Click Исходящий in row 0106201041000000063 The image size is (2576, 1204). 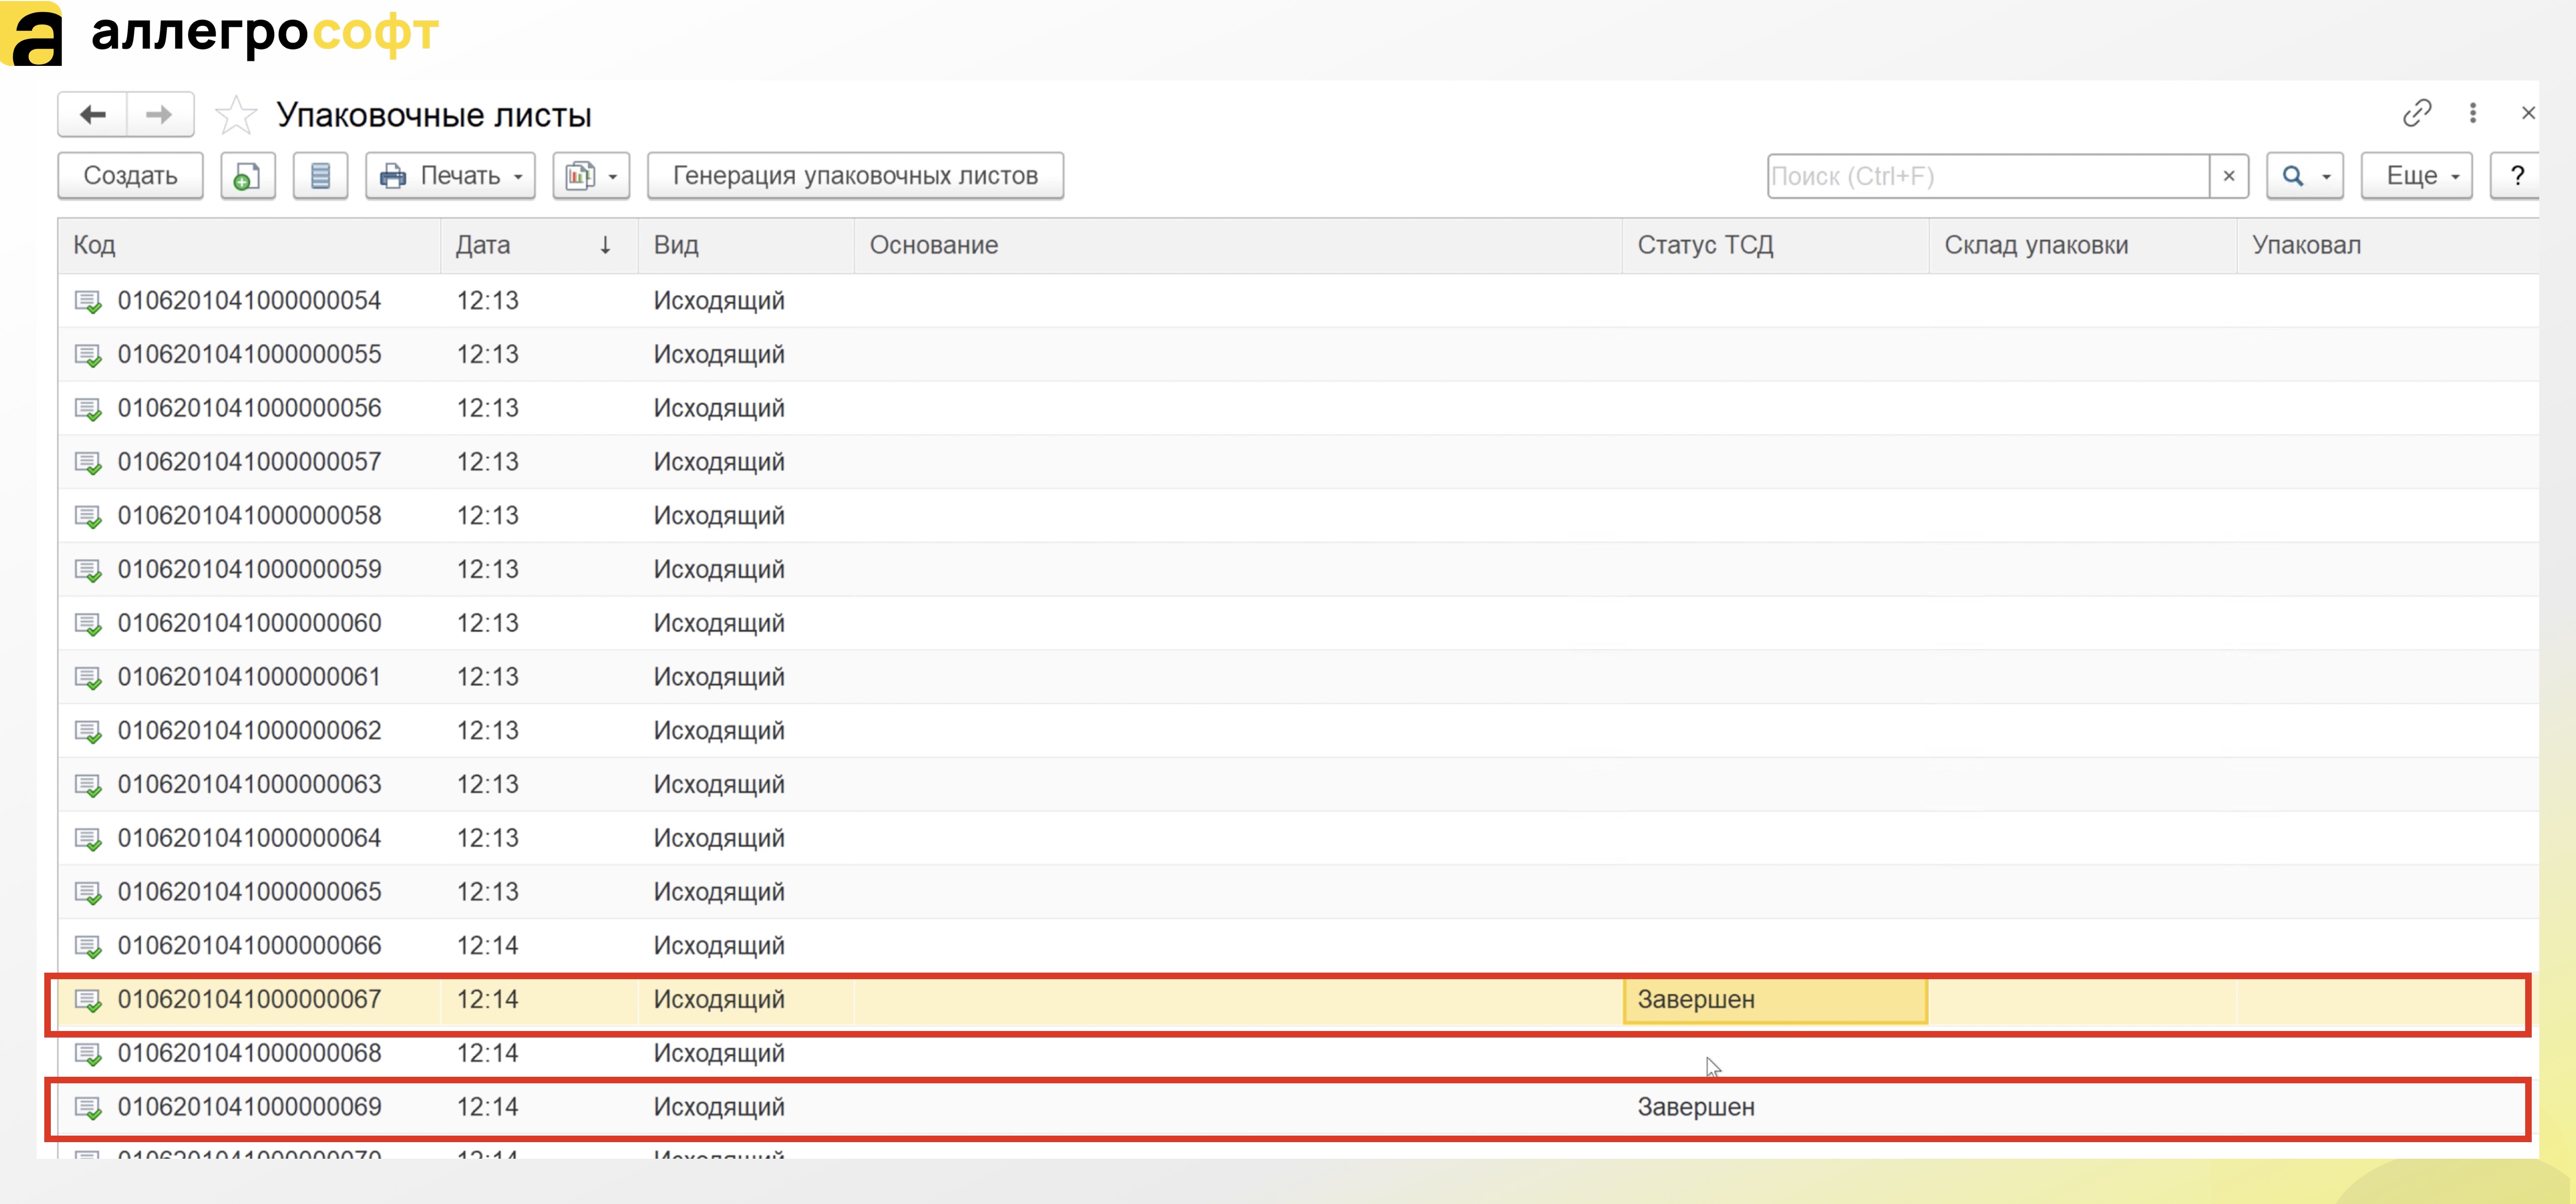pos(719,785)
